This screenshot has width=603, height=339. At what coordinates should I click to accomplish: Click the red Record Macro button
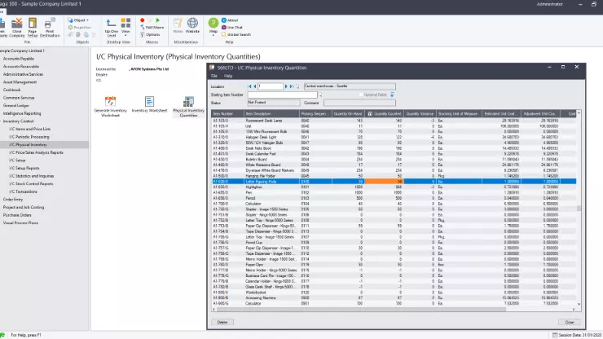[x=143, y=20]
